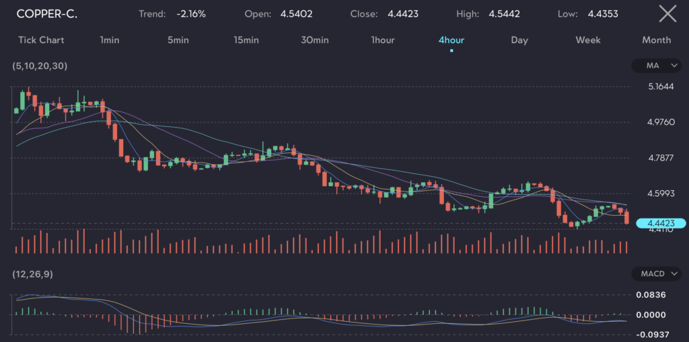The image size is (689, 342).
Task: Click the COPPER-C. symbol title
Action: 47,13
